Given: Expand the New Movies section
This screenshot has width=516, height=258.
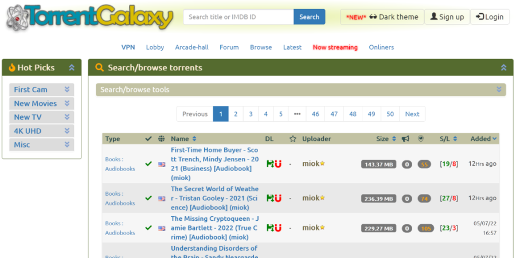Looking at the screenshot, I should (x=41, y=104).
